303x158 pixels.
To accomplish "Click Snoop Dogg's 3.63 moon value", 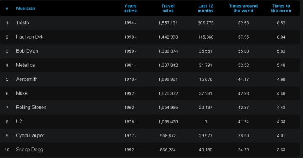I will [x=281, y=150].
